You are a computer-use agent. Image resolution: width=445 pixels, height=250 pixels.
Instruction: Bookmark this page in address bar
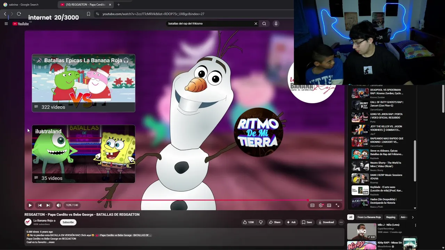click(x=88, y=14)
